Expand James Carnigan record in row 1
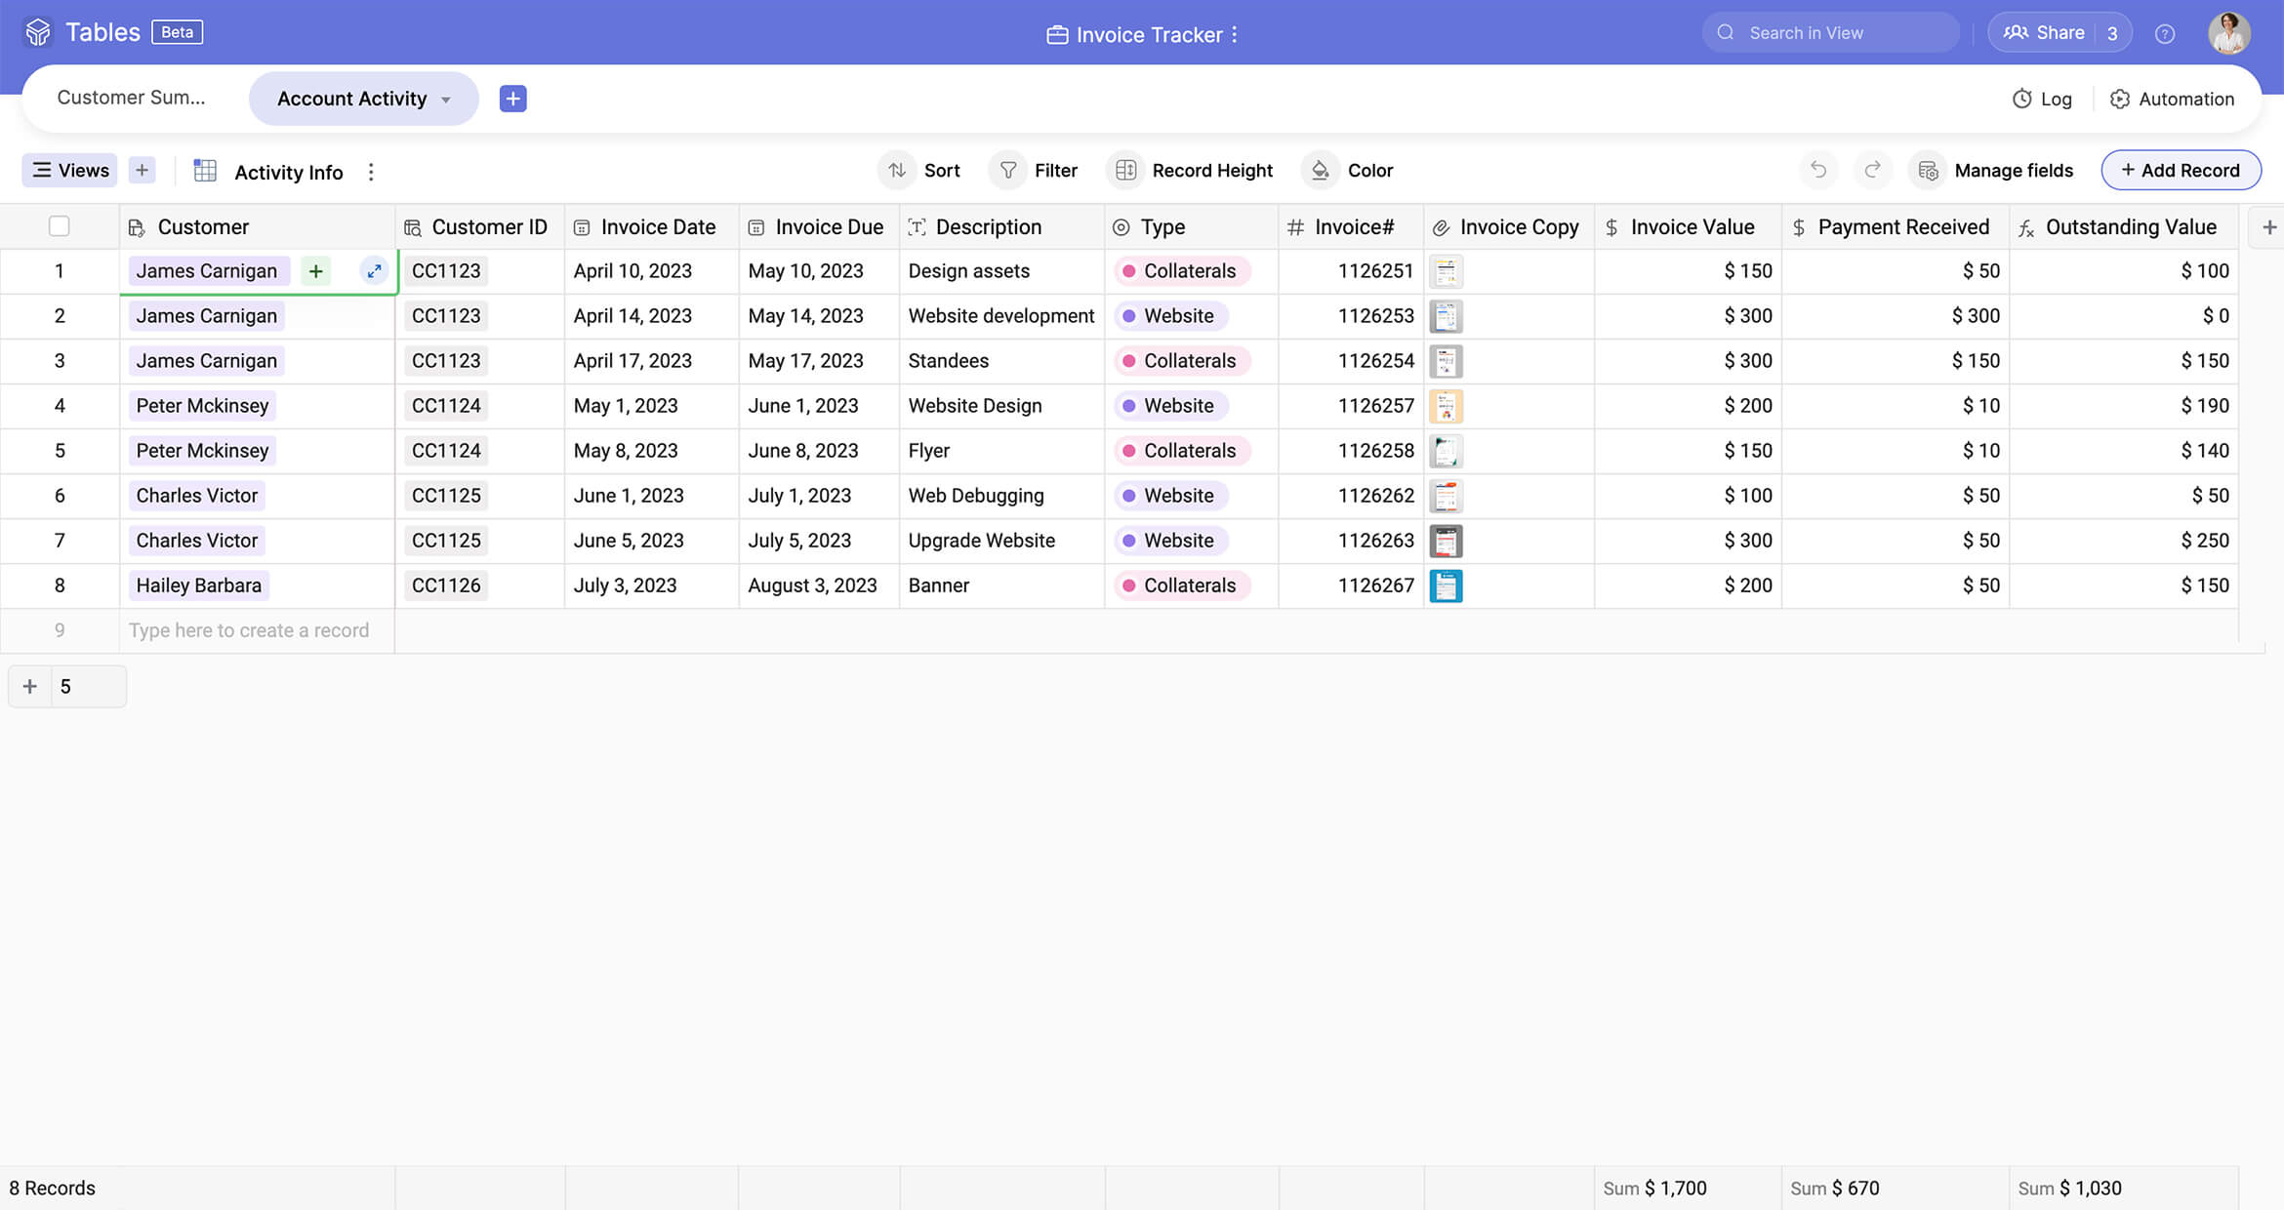This screenshot has width=2284, height=1210. (x=374, y=271)
